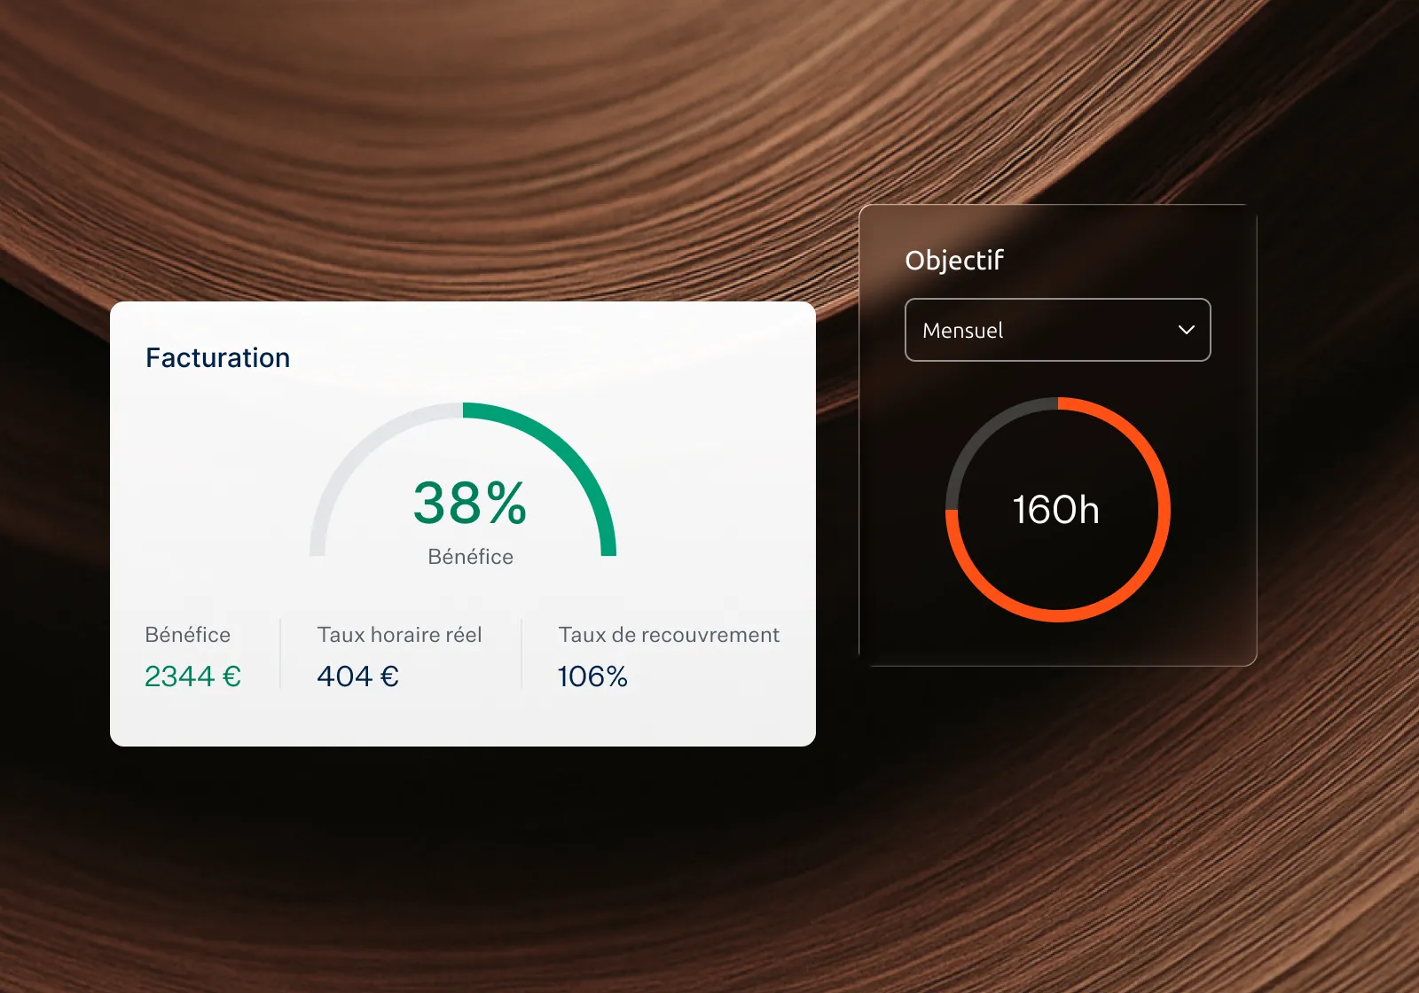Click the Bénéfice label above 2344 €
This screenshot has width=1419, height=993.
(187, 635)
